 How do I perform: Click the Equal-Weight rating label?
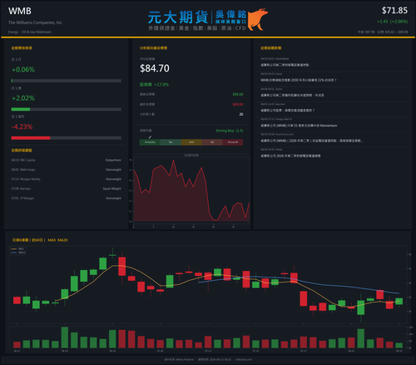click(112, 188)
